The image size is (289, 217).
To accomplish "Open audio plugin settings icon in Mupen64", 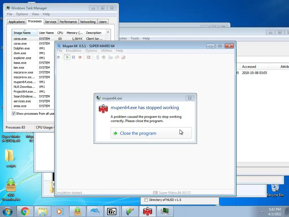I will point(104,57).
